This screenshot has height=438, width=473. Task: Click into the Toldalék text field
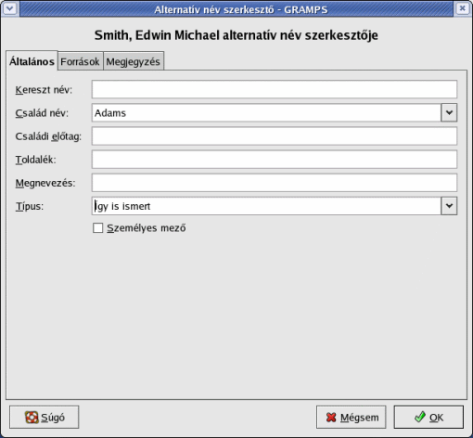[x=275, y=160]
